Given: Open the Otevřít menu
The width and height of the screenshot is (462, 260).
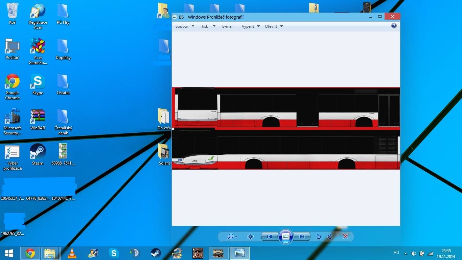Looking at the screenshot, I should pyautogui.click(x=273, y=26).
